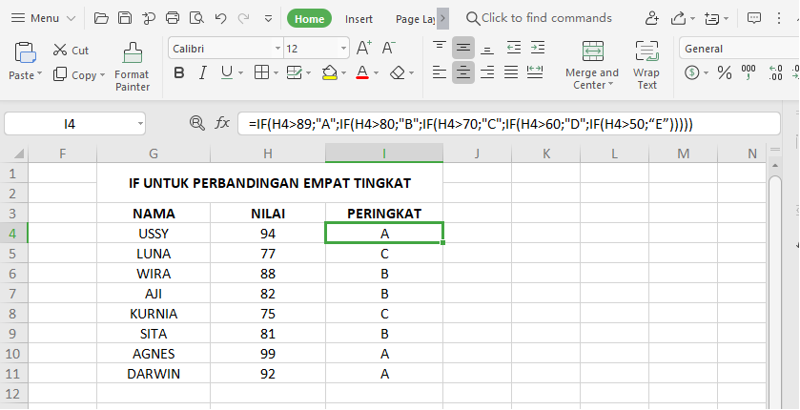The height and width of the screenshot is (410, 800).
Task: Click the Save icon in quick access toolbar
Action: [125, 18]
